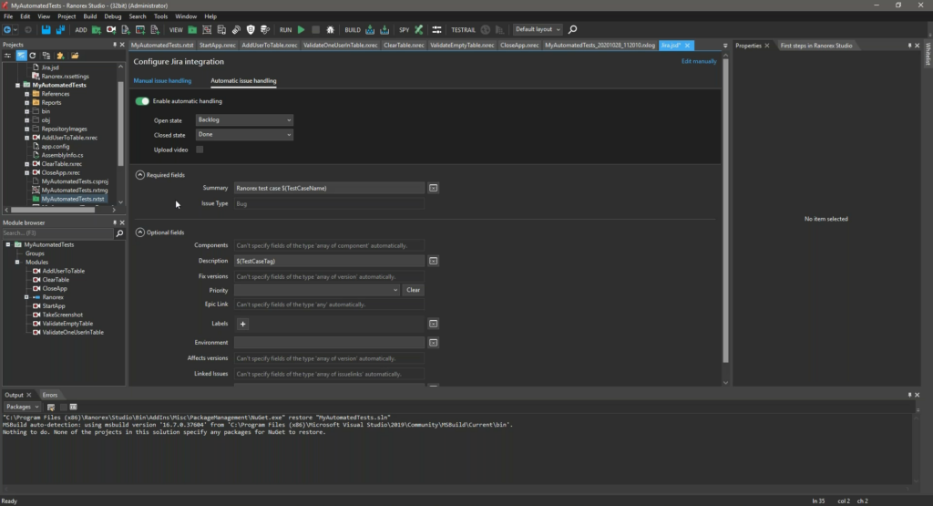
Task: Close the Jira.jsd tab
Action: point(687,46)
